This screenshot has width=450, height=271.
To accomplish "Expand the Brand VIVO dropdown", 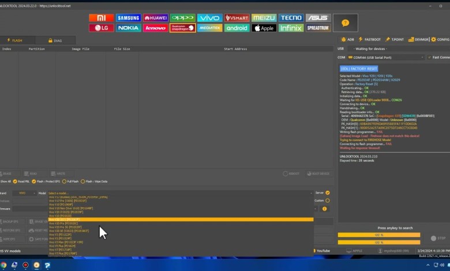I will click(x=27, y=193).
